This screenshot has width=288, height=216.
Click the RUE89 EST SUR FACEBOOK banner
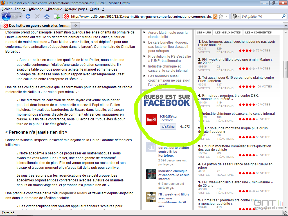(x=167, y=100)
